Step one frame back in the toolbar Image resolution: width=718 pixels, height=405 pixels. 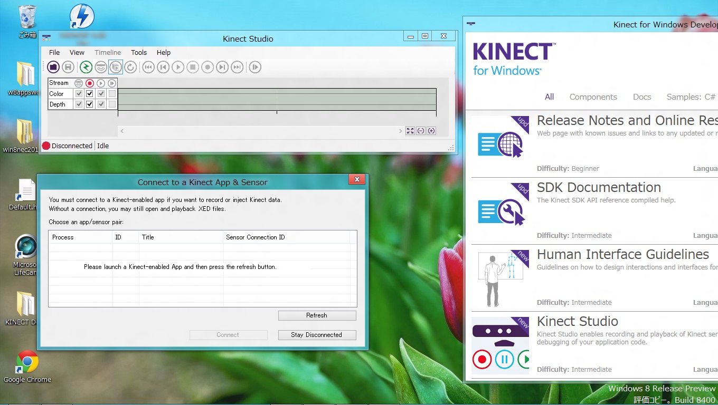(x=163, y=67)
